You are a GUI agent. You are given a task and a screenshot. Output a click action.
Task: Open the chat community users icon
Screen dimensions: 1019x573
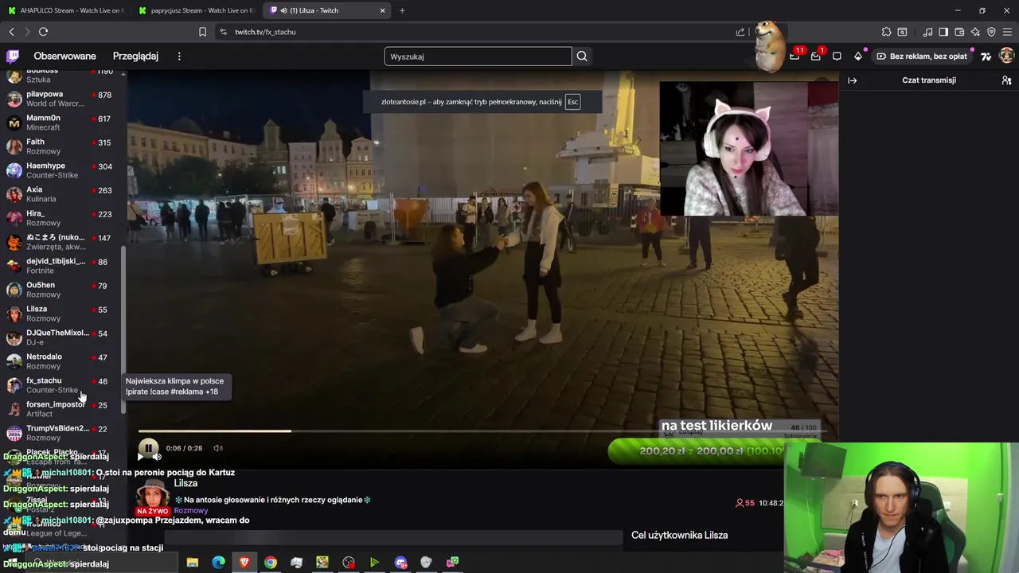tap(1006, 80)
